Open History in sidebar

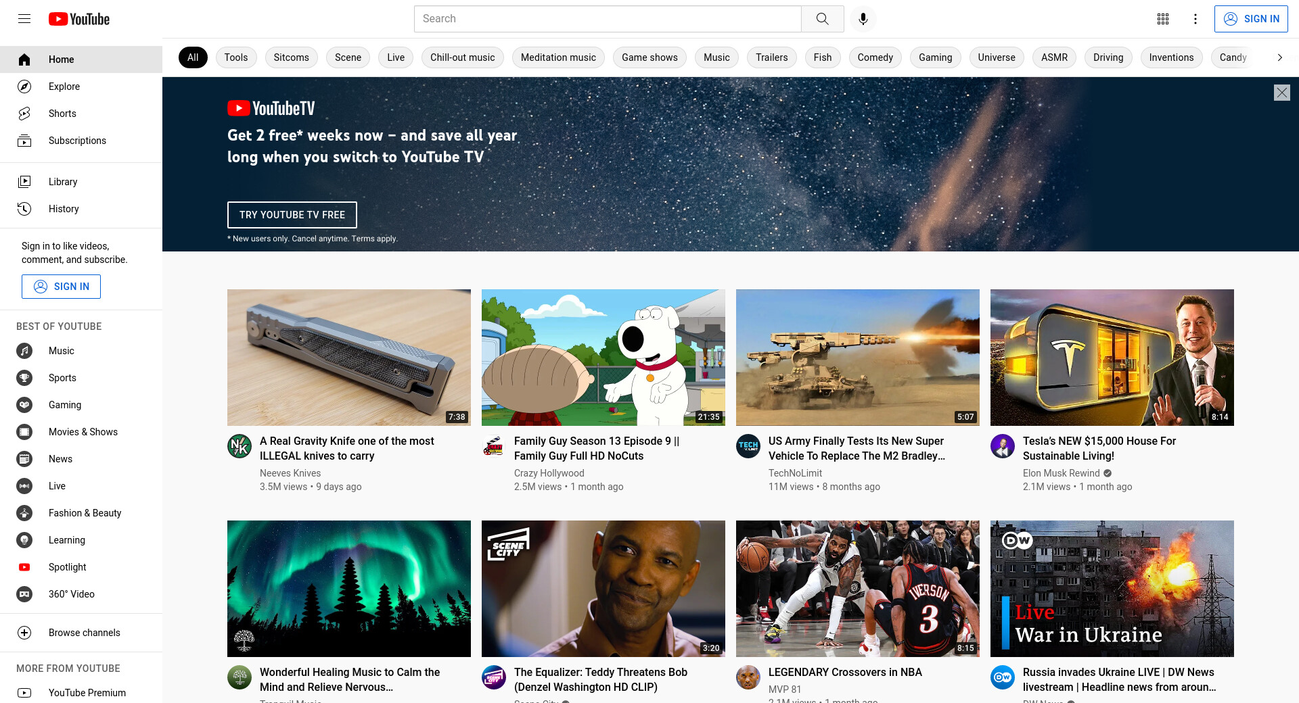[x=81, y=209]
